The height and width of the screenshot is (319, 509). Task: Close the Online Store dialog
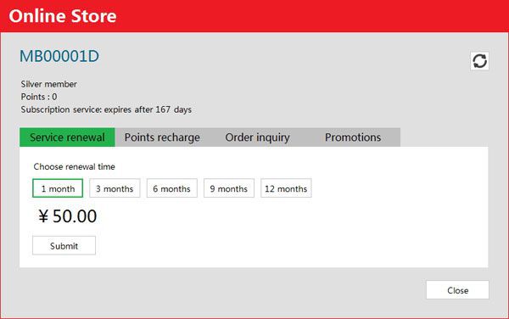[458, 290]
